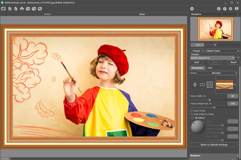This screenshot has width=241, height=160.
Task: Open the program info icon
Action: pos(219,9)
